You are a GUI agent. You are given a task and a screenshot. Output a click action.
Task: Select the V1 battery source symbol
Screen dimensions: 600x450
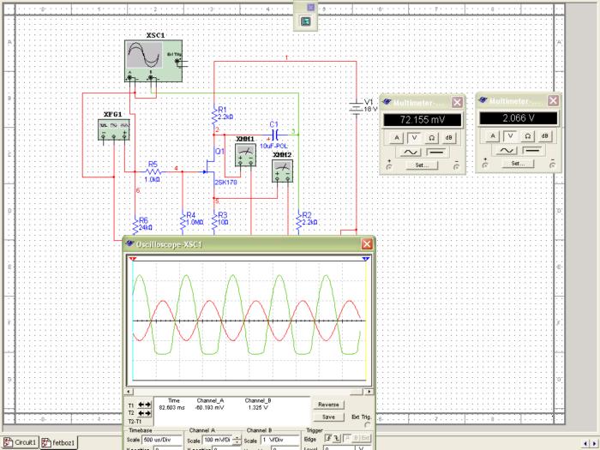357,108
